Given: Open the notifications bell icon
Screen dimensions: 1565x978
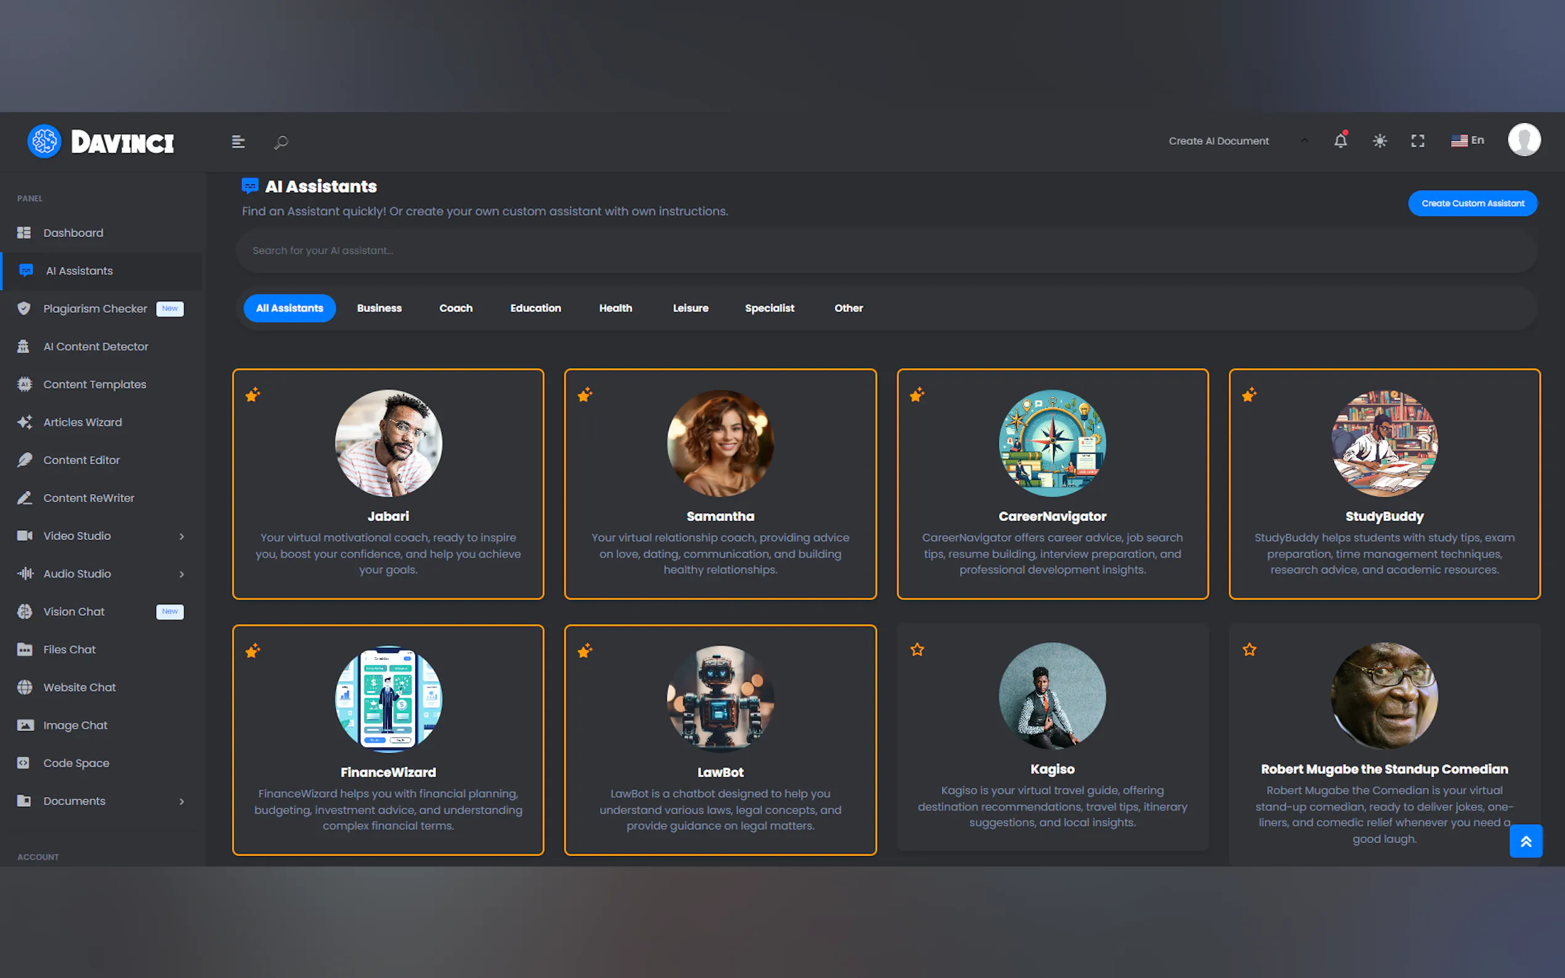Looking at the screenshot, I should (1340, 140).
